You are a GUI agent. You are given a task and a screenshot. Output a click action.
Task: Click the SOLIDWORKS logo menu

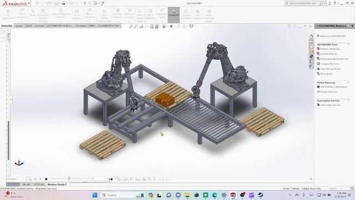(x=15, y=3)
